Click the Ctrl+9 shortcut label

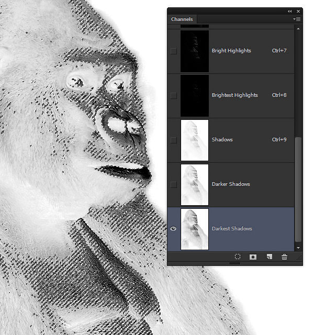279,140
